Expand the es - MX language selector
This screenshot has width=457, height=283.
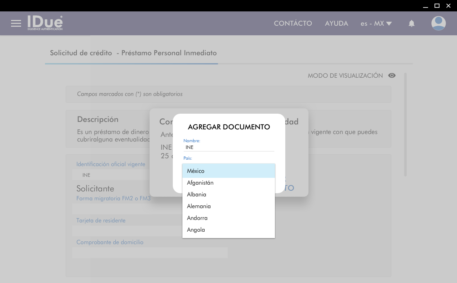click(x=376, y=24)
